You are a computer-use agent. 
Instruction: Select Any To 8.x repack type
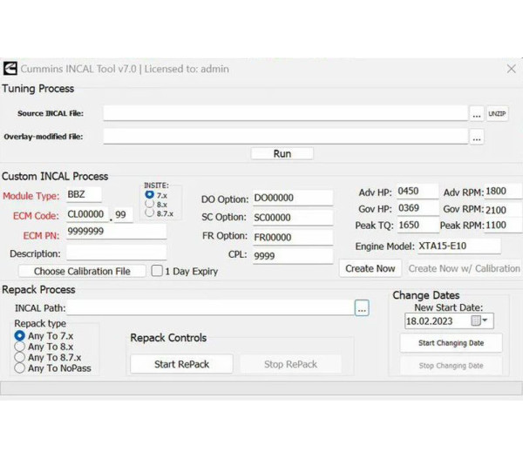(x=20, y=347)
